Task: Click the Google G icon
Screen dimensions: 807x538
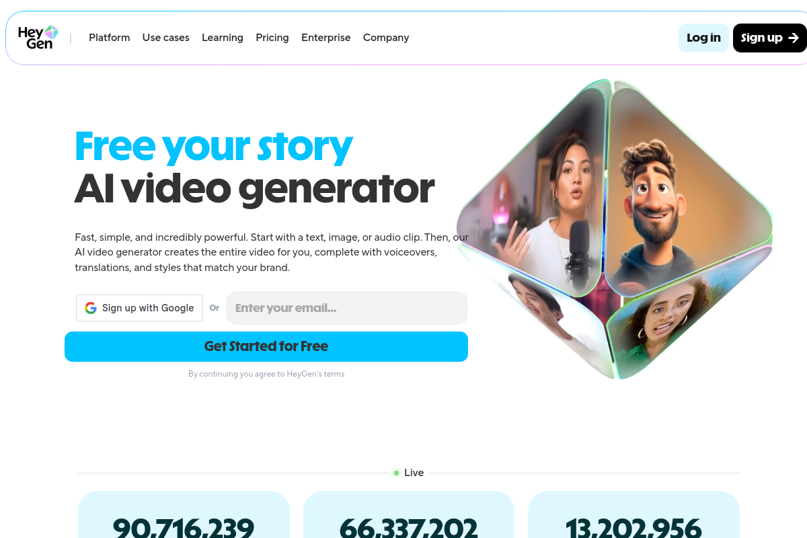Action: point(91,308)
